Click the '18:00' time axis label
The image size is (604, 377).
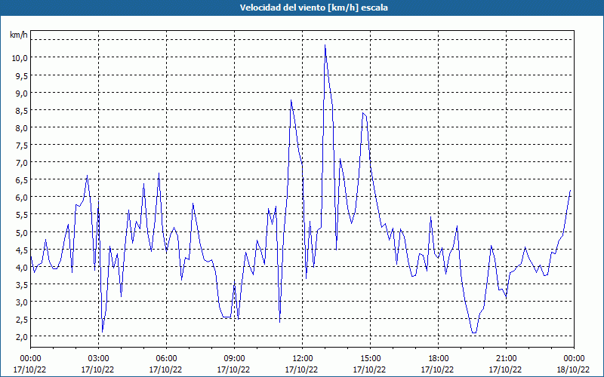coord(439,359)
